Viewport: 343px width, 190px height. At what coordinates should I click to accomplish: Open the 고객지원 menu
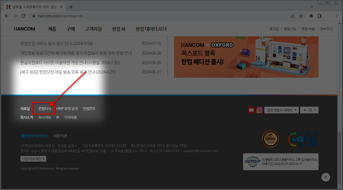[x=94, y=29]
